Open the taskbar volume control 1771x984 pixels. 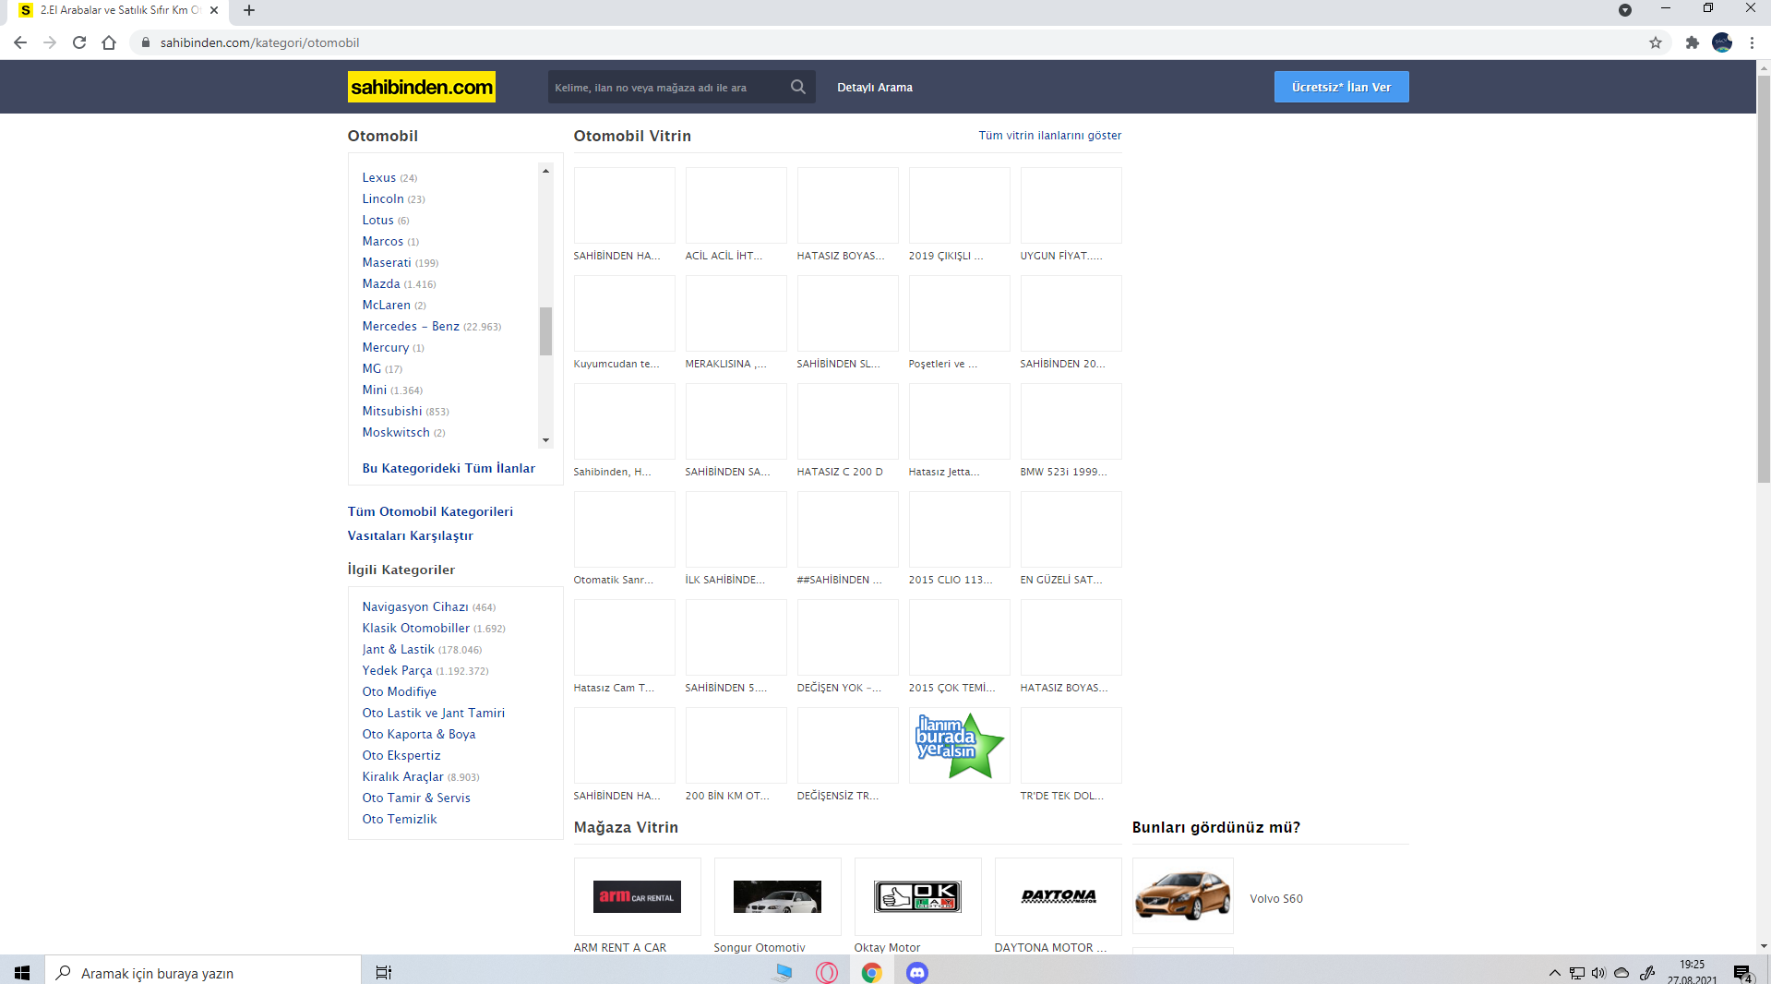pos(1598,973)
